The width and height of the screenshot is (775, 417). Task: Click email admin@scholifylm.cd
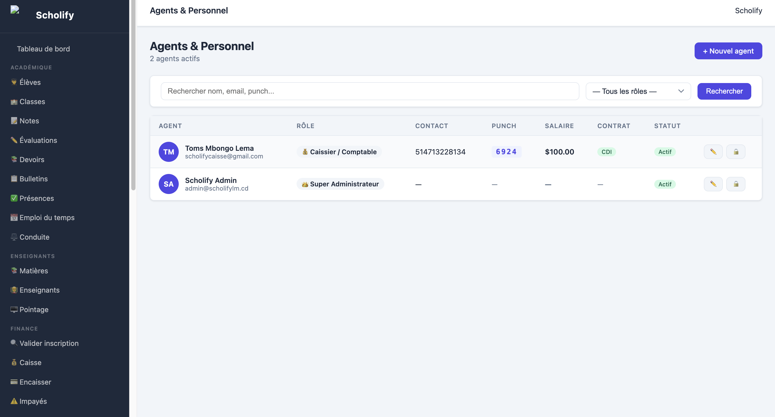217,188
